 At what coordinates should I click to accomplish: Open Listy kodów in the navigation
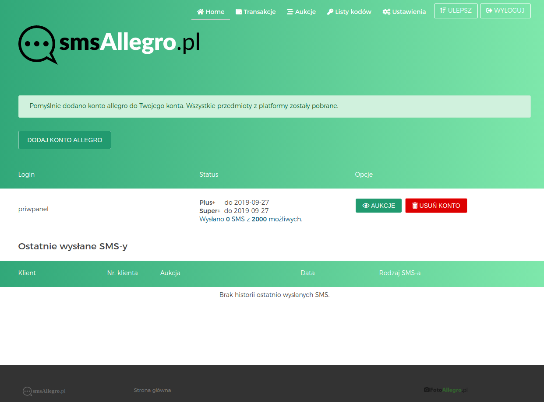pyautogui.click(x=349, y=12)
